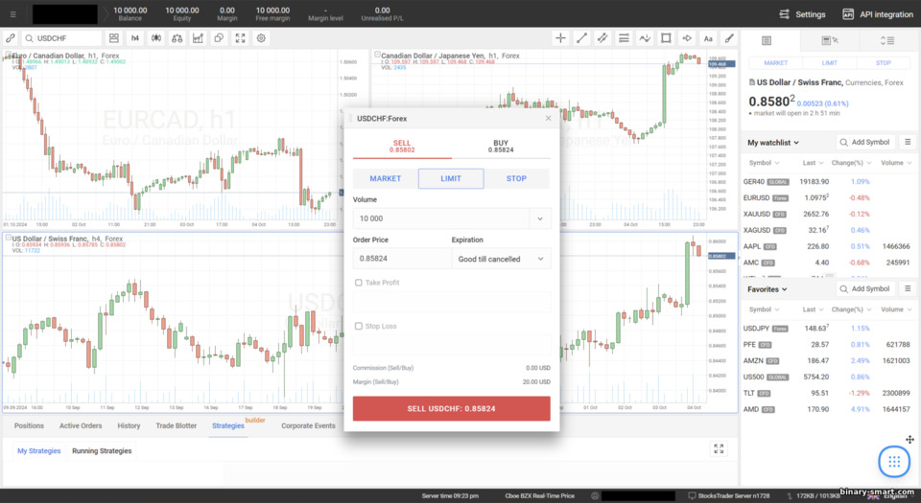Select the wave pattern drawing tool
Image resolution: width=921 pixels, height=503 pixels.
[x=645, y=38]
